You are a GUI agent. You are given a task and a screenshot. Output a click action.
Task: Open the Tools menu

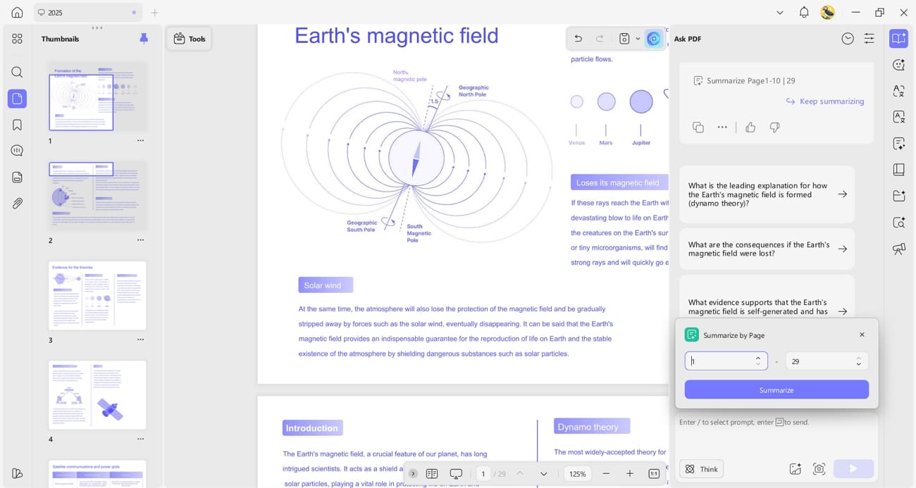[x=189, y=39]
